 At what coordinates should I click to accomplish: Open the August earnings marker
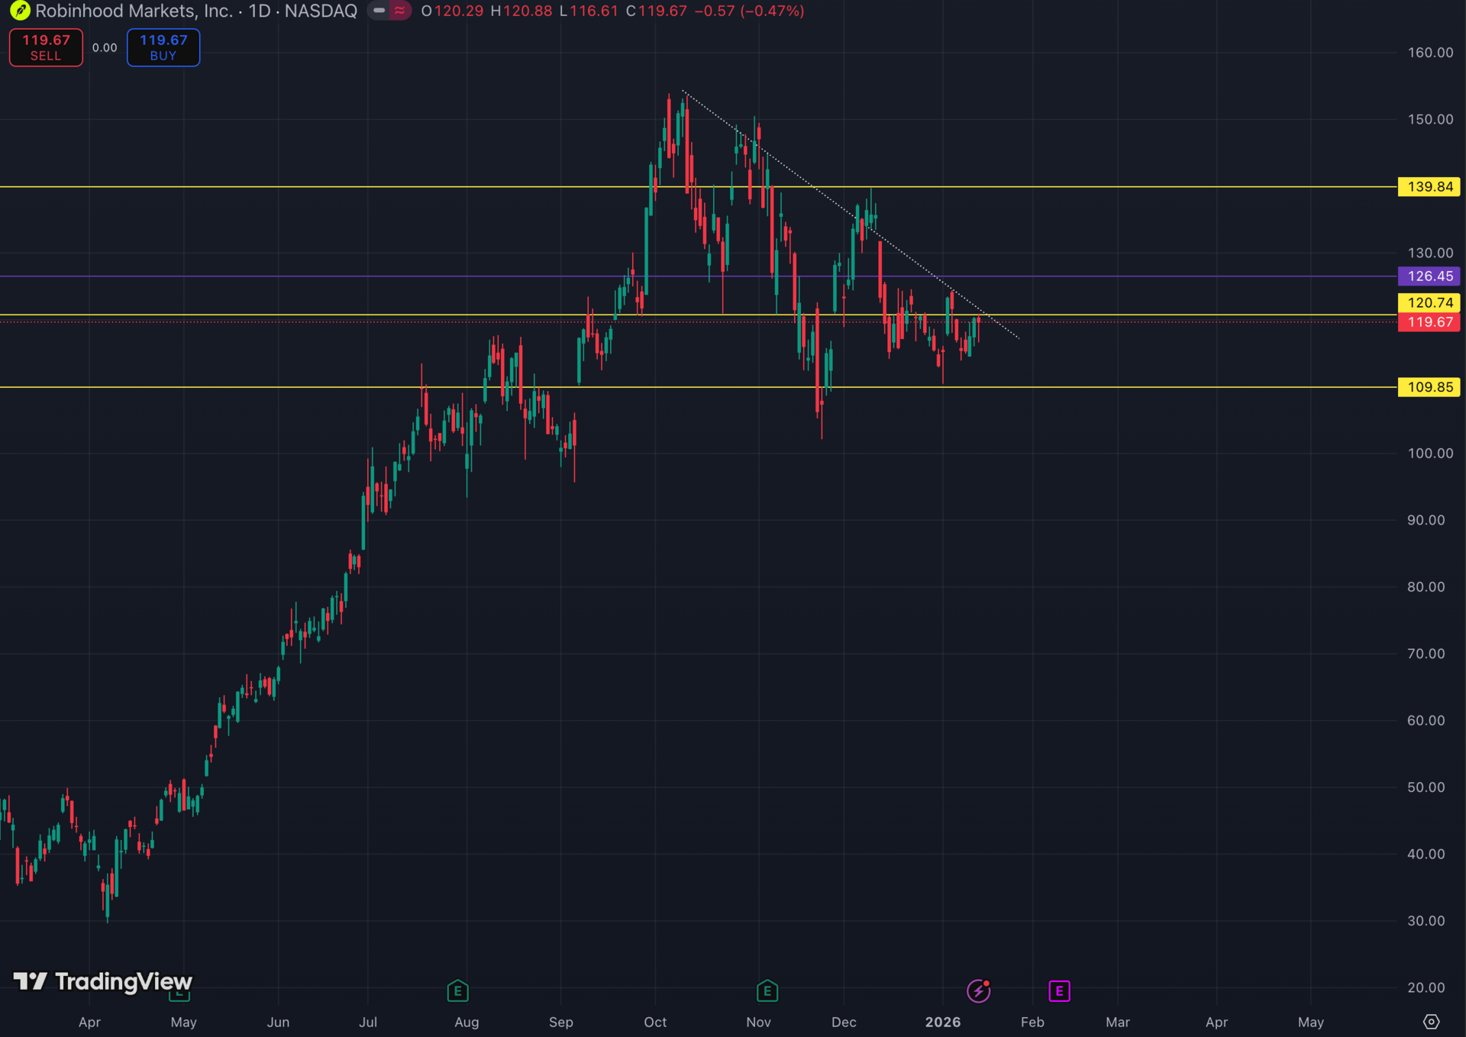[x=457, y=991]
